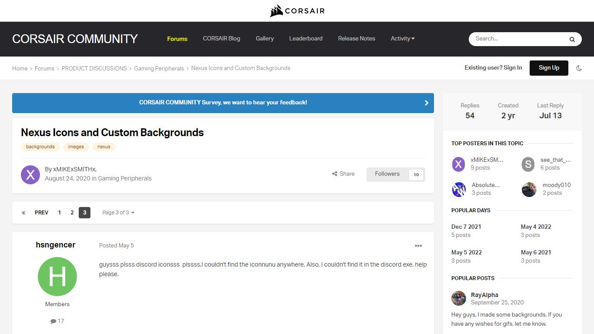Viewport: 594px width, 334px height.
Task: Click RayAlpha name in popular posts
Action: 484,295
